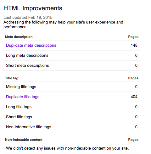Image resolution: width=151 pixels, height=154 pixels.
Task: Open the Duplicate title tags link
Action: (x=23, y=97)
